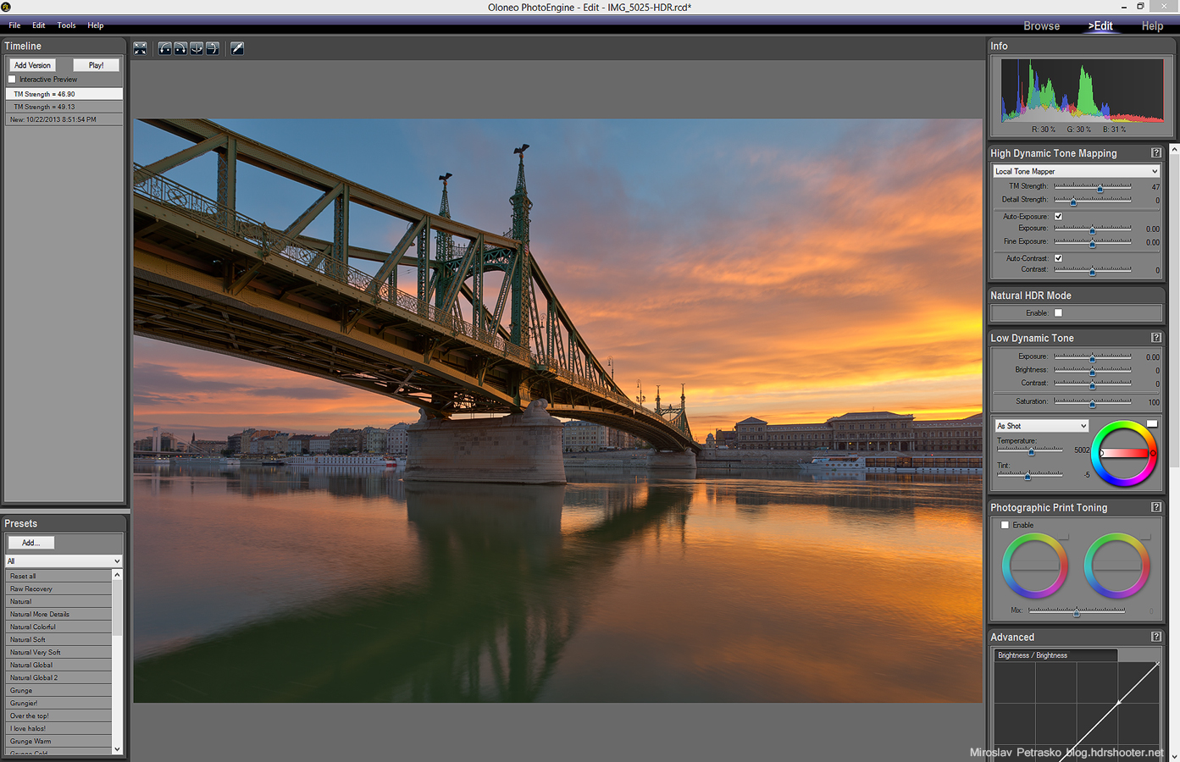
Task: Uncheck the Auto-Exposure checkbox
Action: (1058, 217)
